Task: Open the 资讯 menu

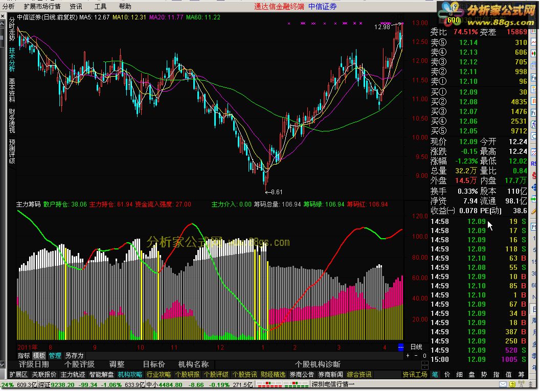Action: 76,7
